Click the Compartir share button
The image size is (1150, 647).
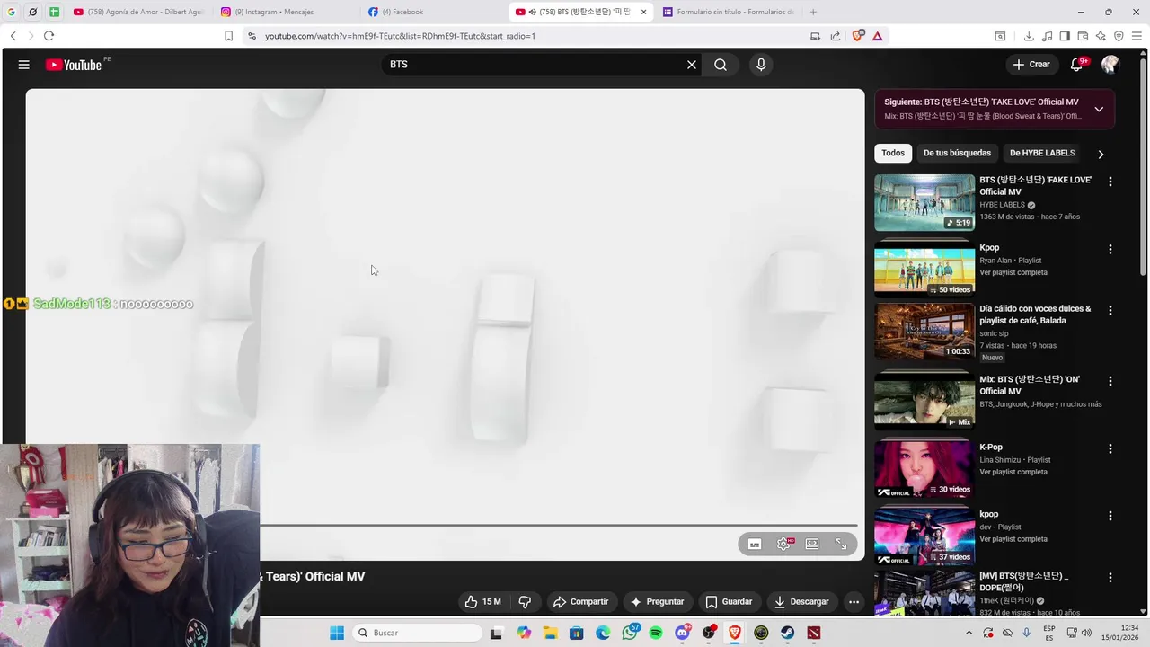coord(581,602)
